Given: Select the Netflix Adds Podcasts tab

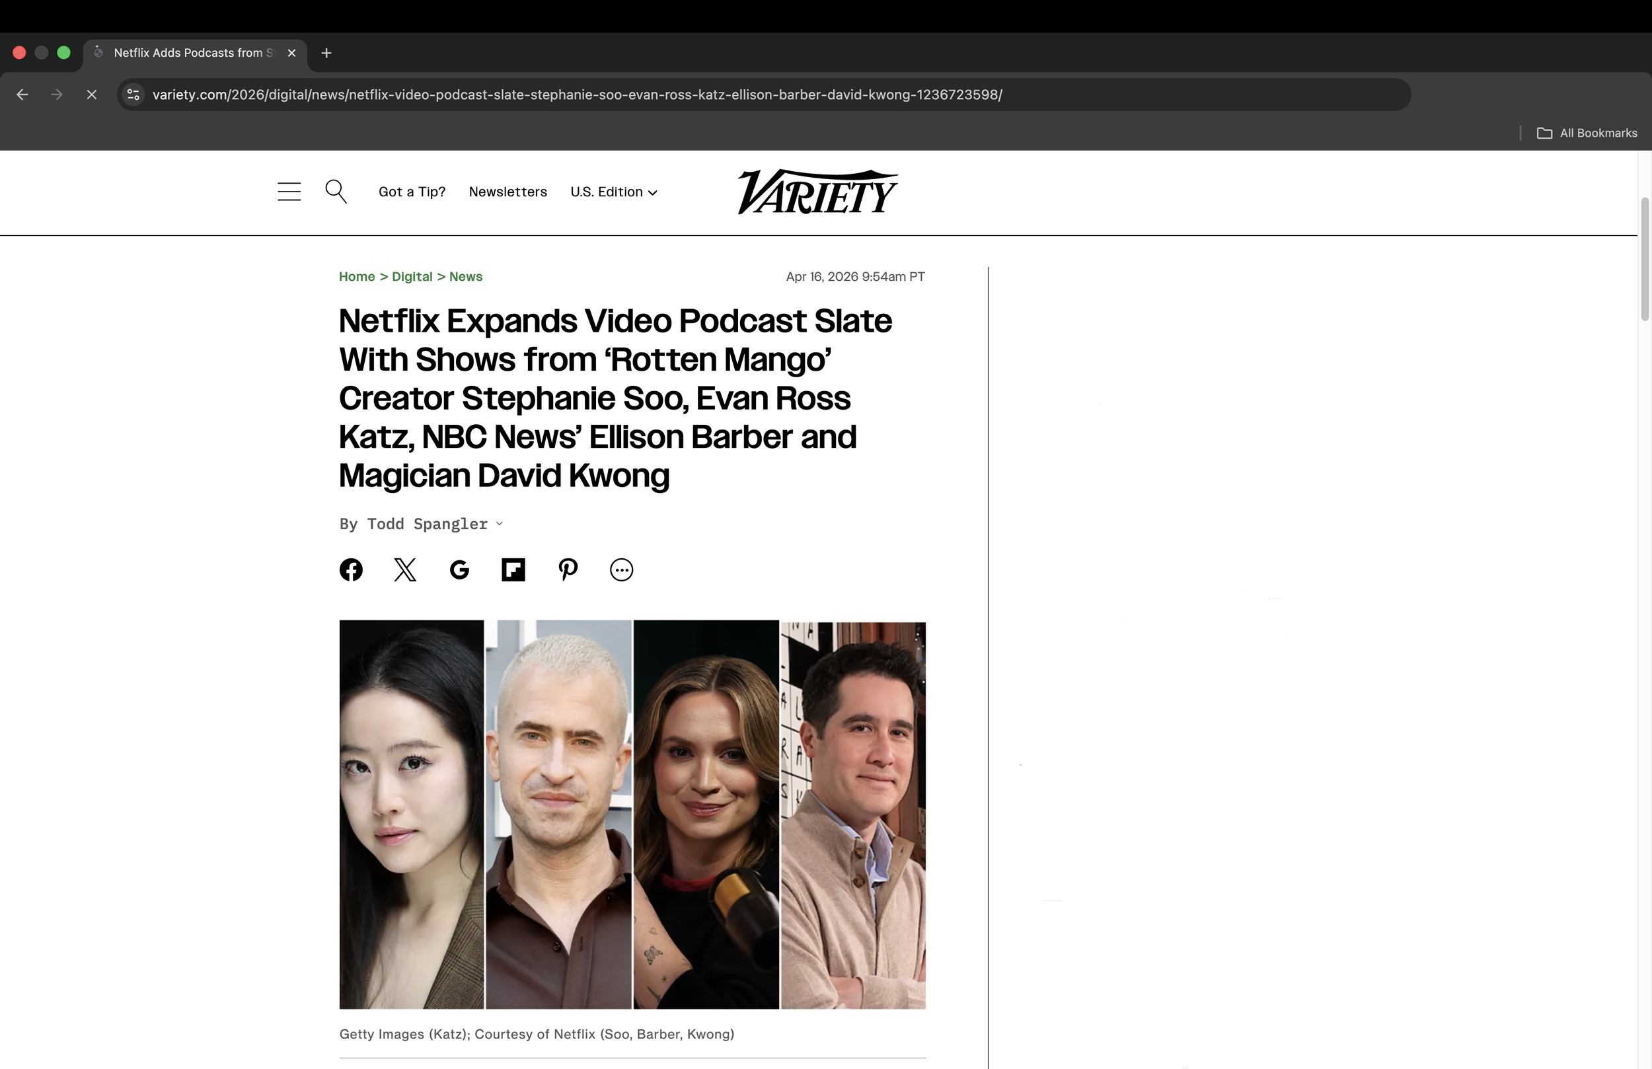Looking at the screenshot, I should (x=195, y=53).
